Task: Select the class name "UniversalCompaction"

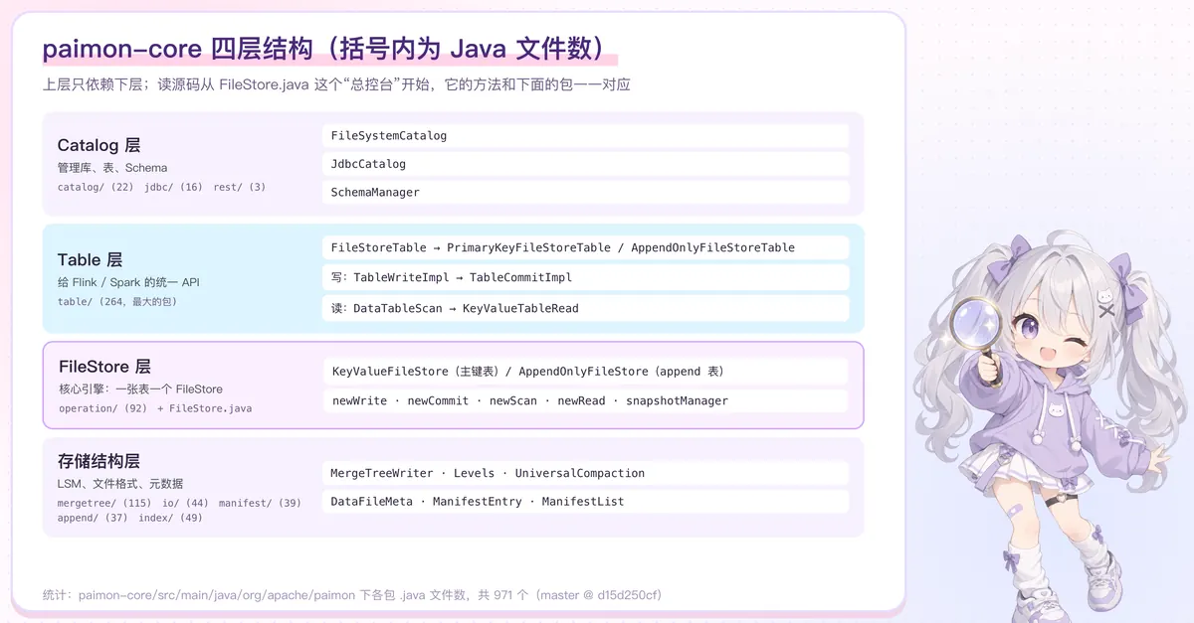Action: click(x=580, y=473)
